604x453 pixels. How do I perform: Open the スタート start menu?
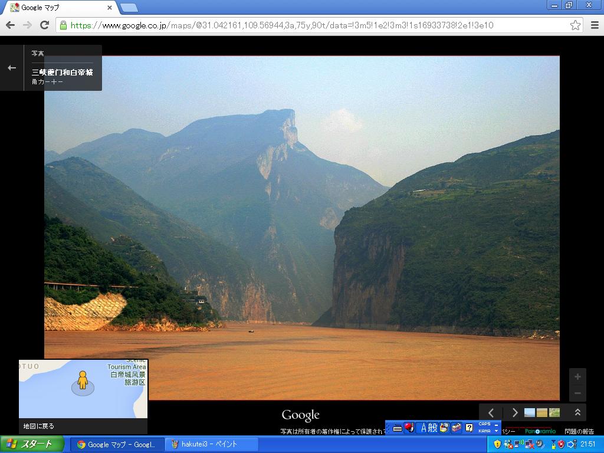[x=32, y=444]
